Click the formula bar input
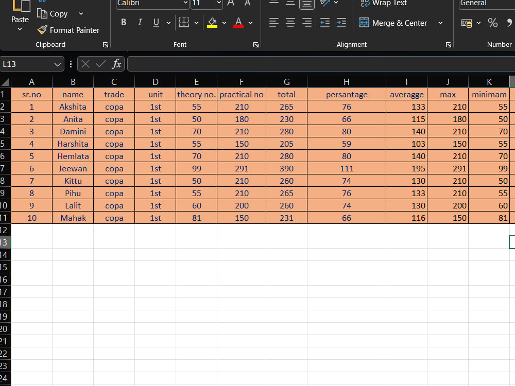515x386 pixels. click(321, 64)
